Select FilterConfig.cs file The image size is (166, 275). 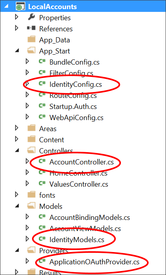point(71,73)
